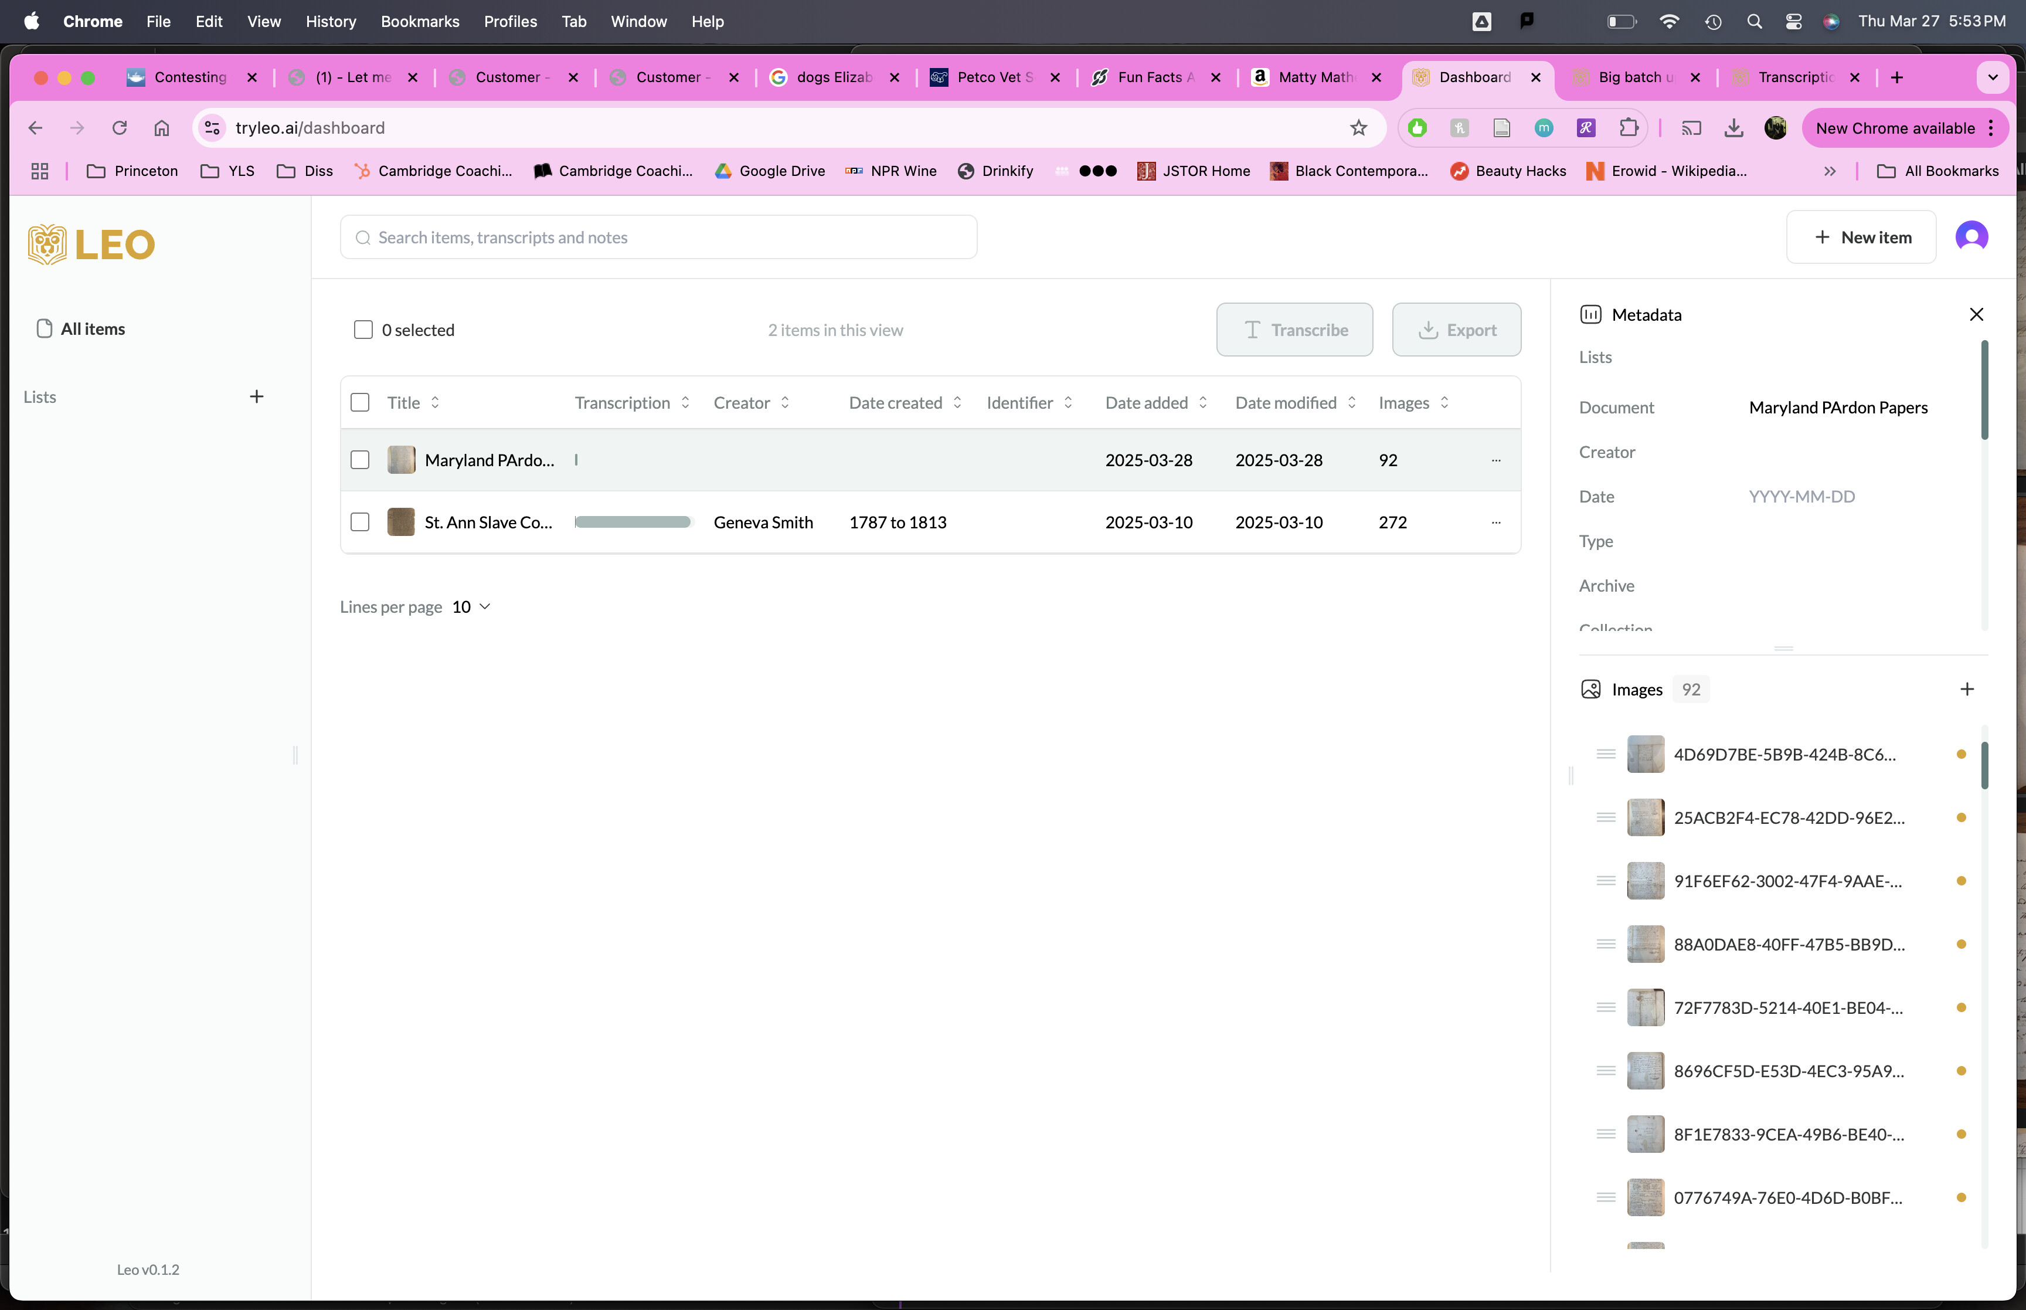
Task: Open the three-dot menu for St. Ann row
Action: (1495, 522)
